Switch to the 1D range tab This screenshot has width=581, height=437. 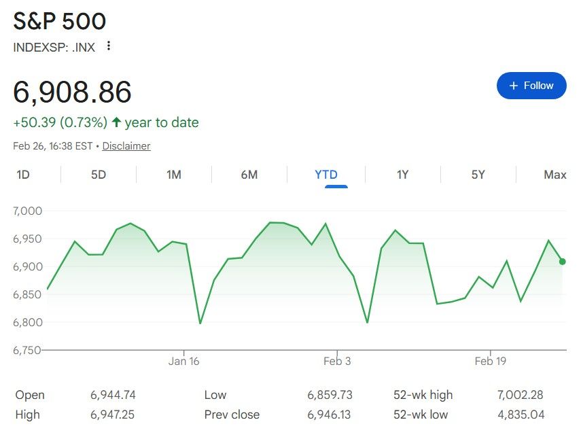coord(23,175)
